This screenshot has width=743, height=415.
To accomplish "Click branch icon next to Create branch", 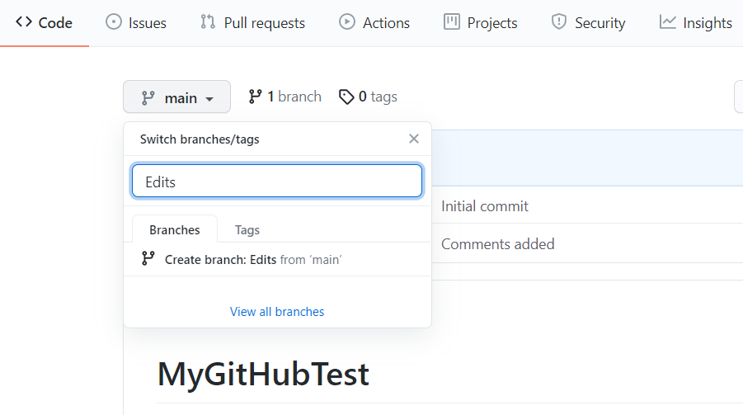I will (x=148, y=258).
